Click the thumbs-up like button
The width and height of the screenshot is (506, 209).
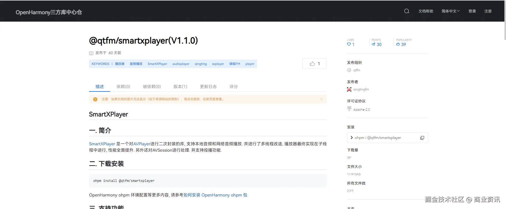[x=315, y=64]
